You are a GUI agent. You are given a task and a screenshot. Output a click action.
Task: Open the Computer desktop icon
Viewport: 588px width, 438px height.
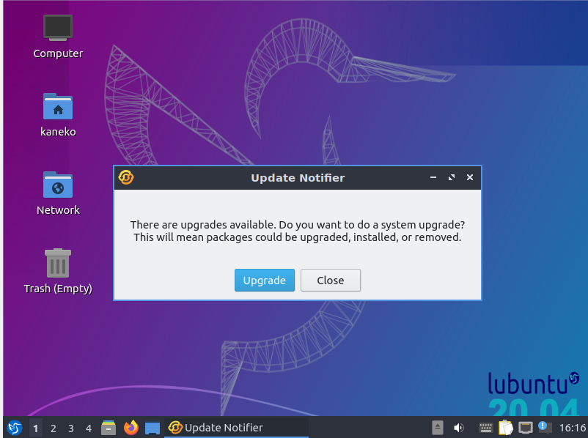(x=58, y=37)
